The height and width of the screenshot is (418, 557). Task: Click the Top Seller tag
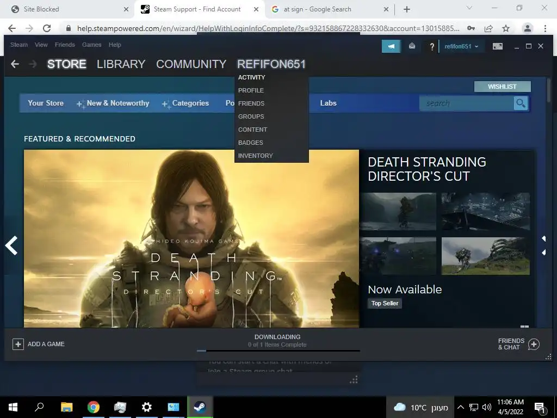[x=385, y=303]
